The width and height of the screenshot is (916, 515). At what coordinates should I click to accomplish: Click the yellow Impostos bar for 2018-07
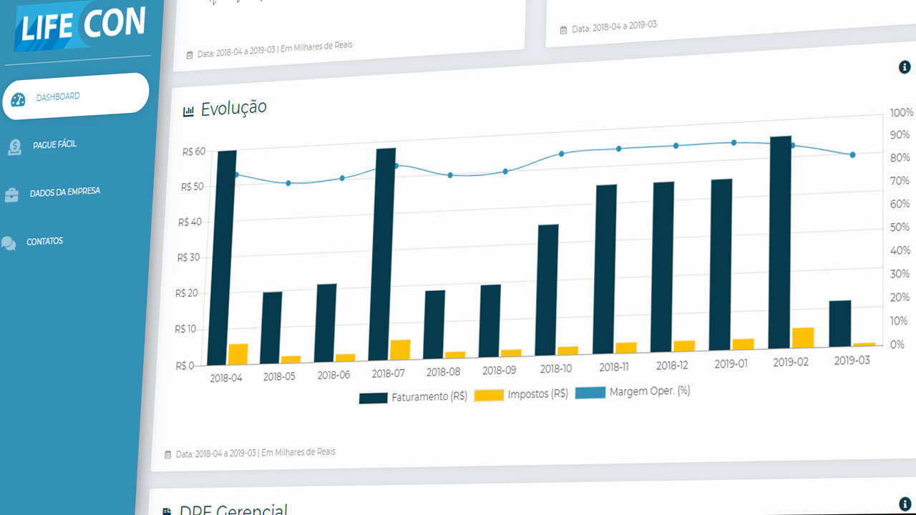tap(400, 350)
